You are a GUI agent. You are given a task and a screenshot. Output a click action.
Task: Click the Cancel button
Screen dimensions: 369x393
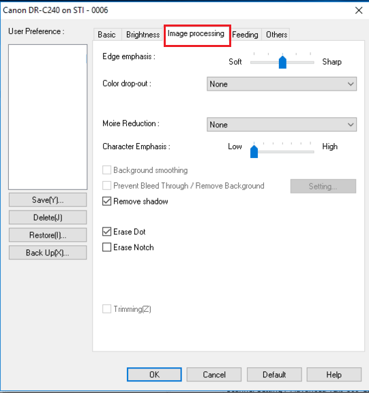click(214, 375)
